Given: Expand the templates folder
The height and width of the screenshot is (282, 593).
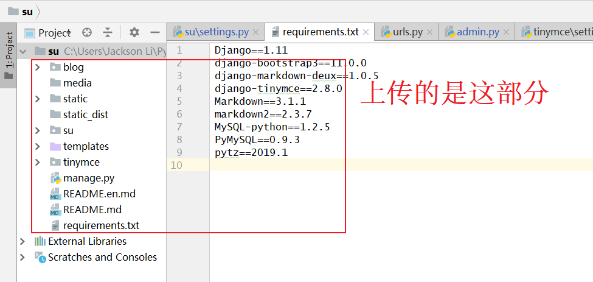Looking at the screenshot, I should [38, 146].
